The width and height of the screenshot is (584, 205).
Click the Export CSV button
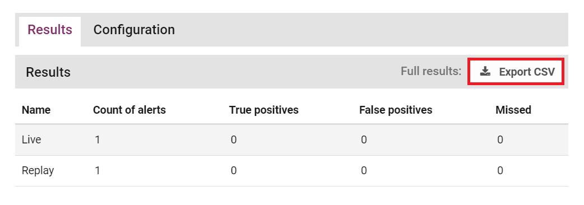[516, 72]
